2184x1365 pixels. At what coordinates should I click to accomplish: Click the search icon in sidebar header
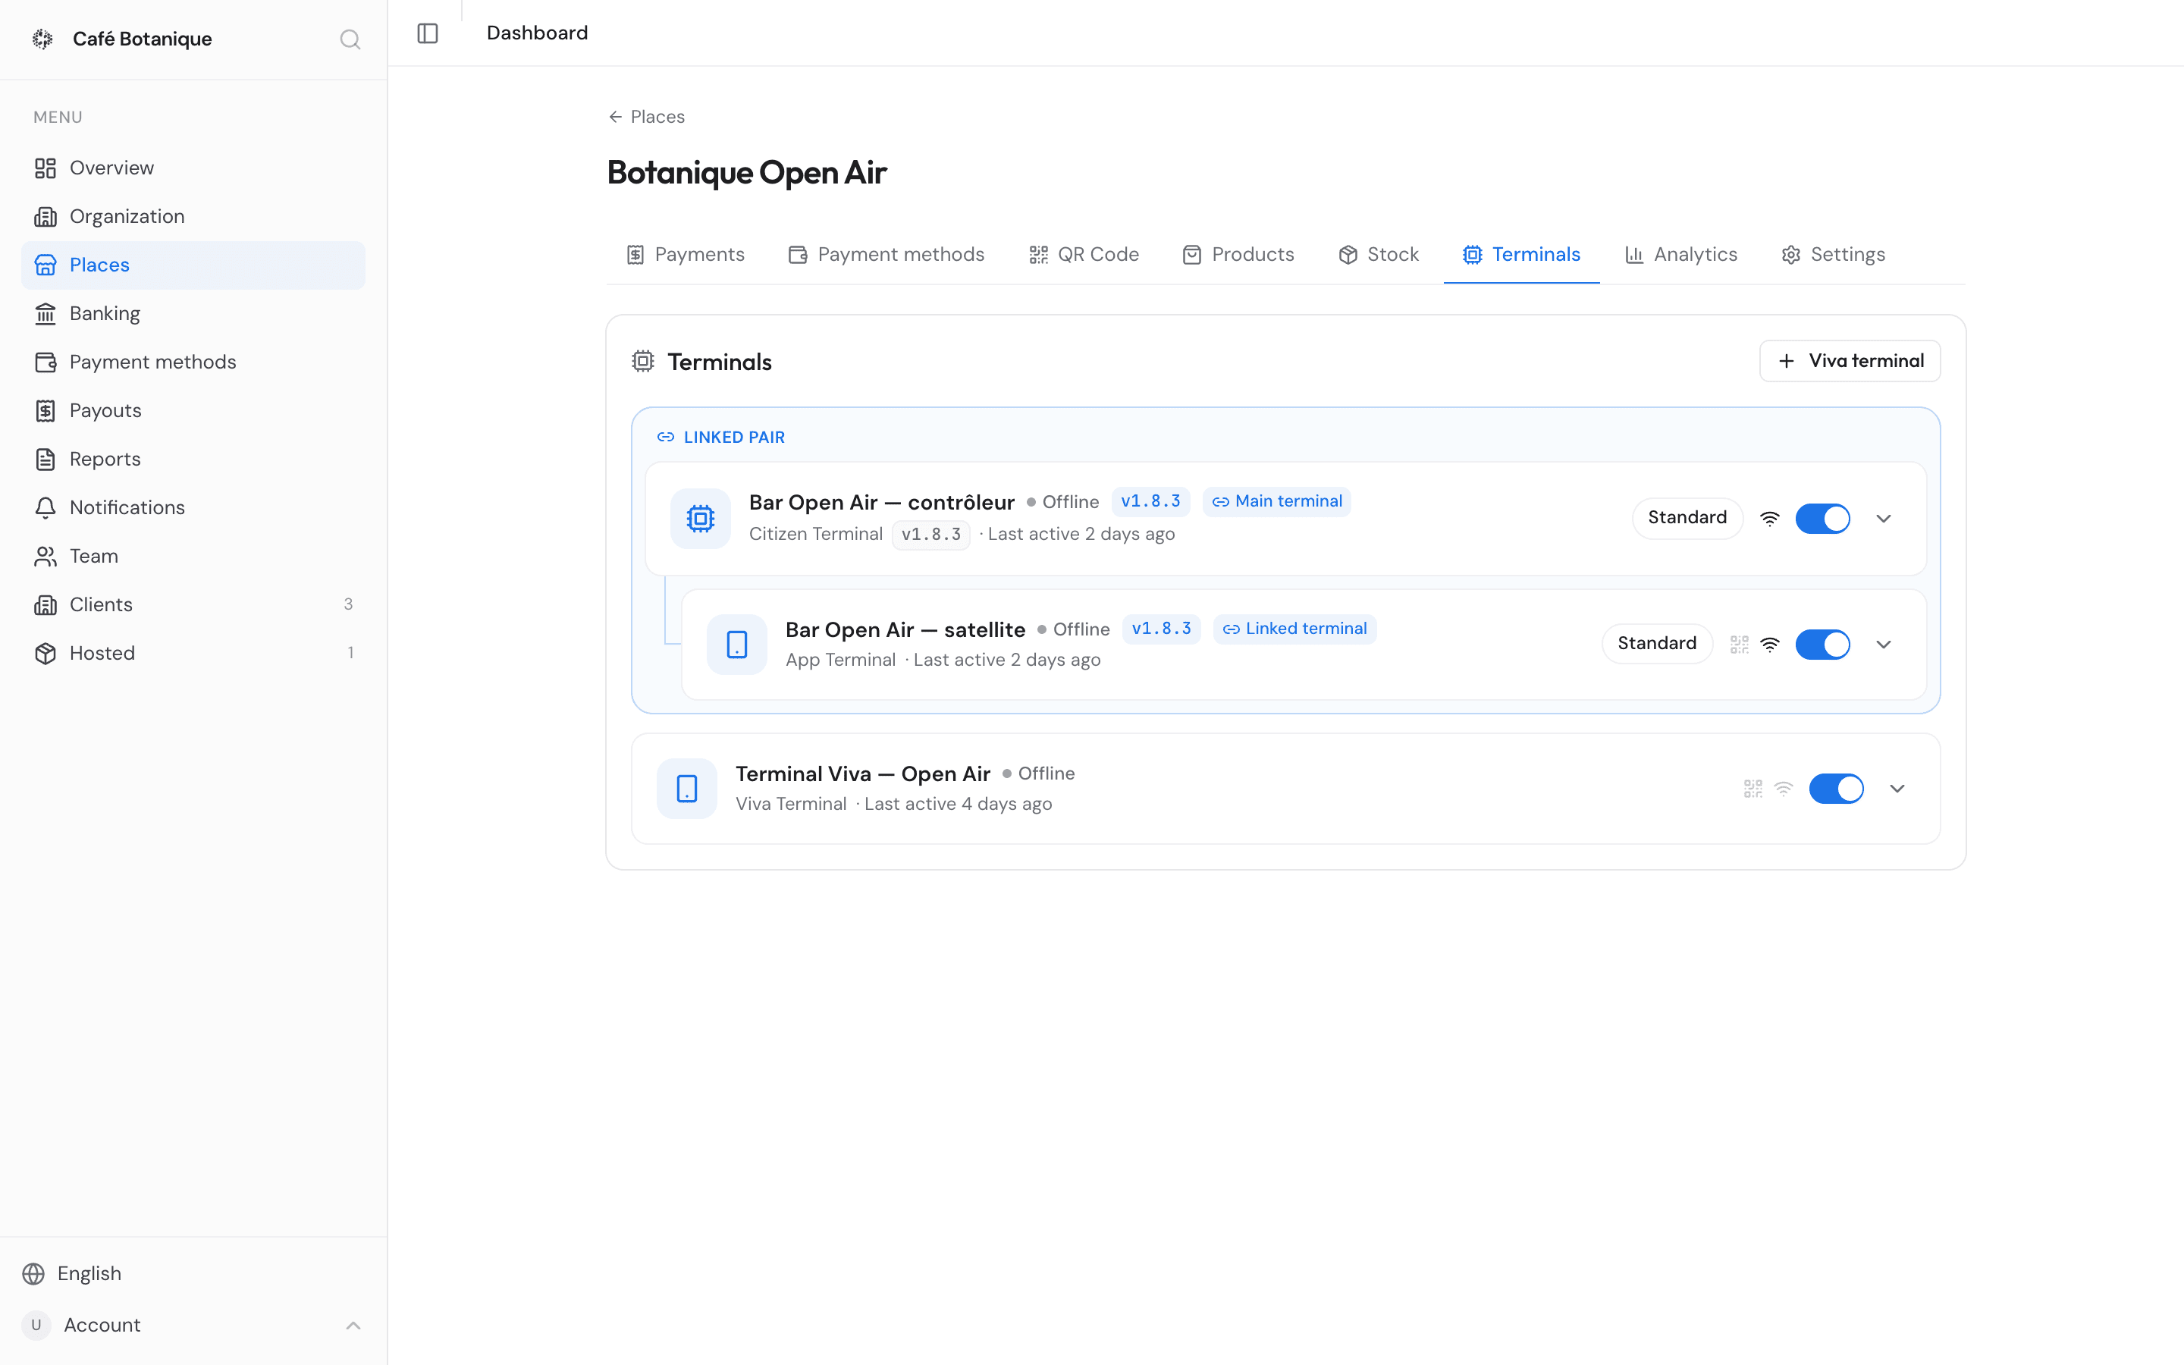(x=350, y=39)
